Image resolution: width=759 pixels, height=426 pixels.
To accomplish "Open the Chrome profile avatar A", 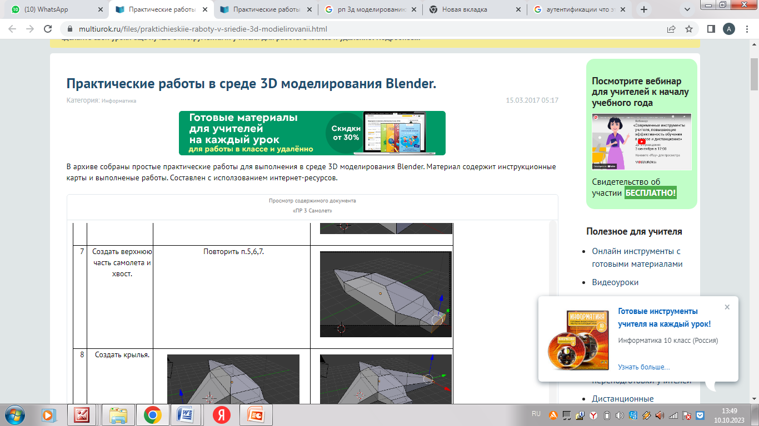I will (x=728, y=29).
